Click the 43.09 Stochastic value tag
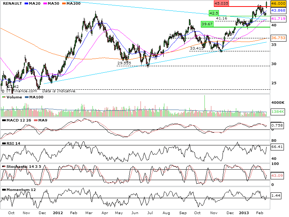289x217 pixels. coord(277,176)
